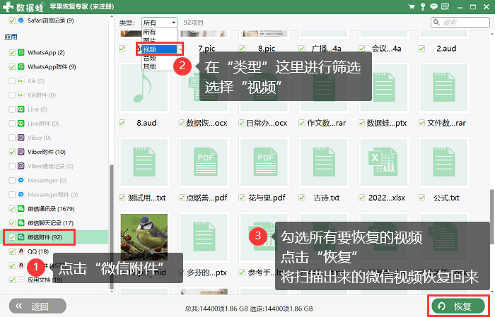Click the Excel icon of 2022...xlsx
The height and width of the screenshot is (317, 495).
384,162
